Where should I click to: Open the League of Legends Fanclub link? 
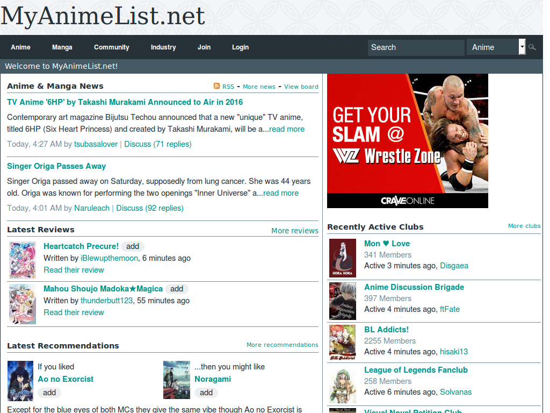pyautogui.click(x=416, y=370)
